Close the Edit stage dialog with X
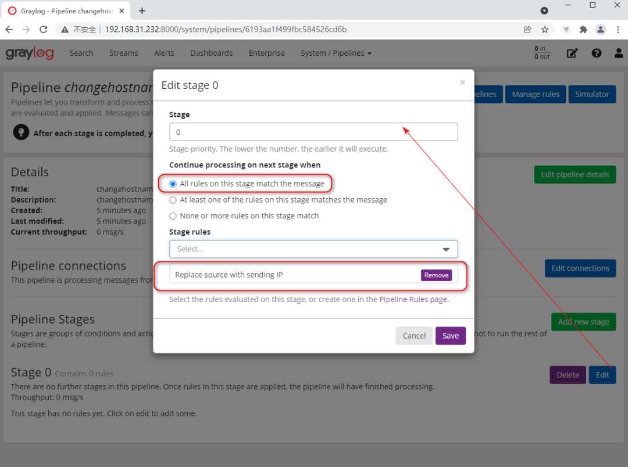 pos(462,82)
